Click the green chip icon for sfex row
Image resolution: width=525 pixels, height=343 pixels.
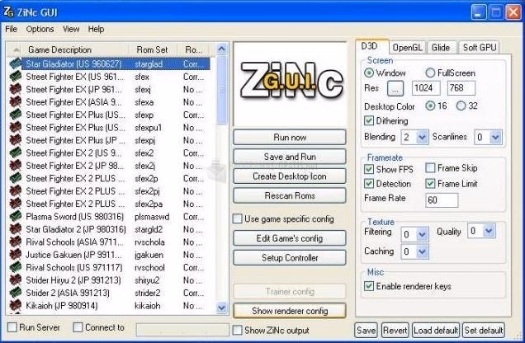[16, 76]
